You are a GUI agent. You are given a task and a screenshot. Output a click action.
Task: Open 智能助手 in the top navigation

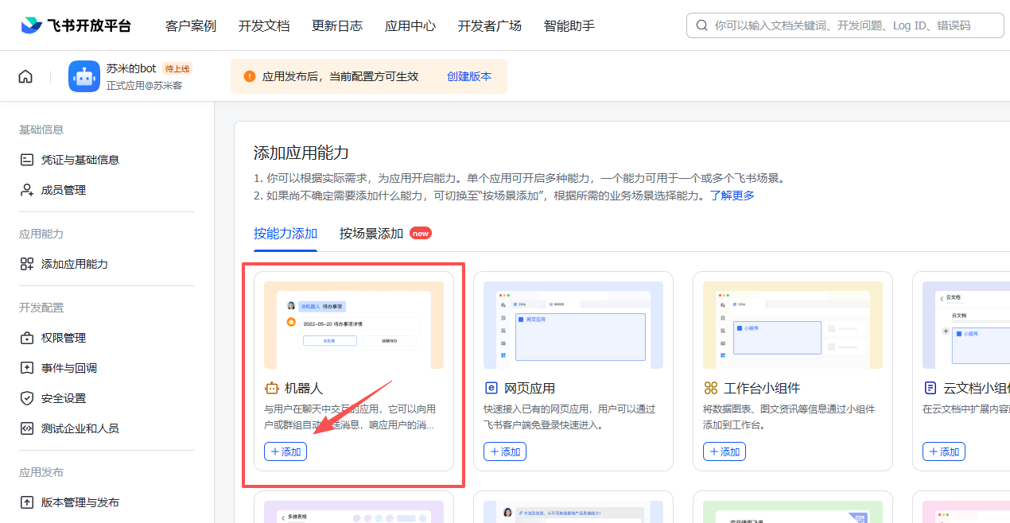(x=569, y=25)
